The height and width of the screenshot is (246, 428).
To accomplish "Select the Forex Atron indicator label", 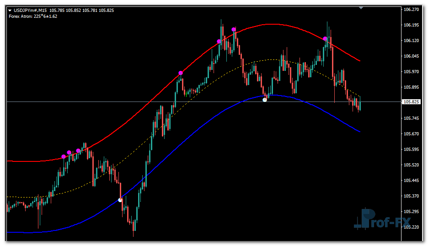I will (x=32, y=16).
